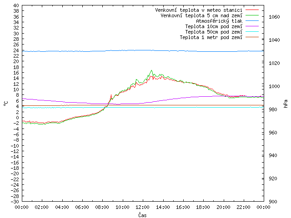Click the '980' pressure axis label
The height and width of the screenshot is (218, 291).
(273, 109)
